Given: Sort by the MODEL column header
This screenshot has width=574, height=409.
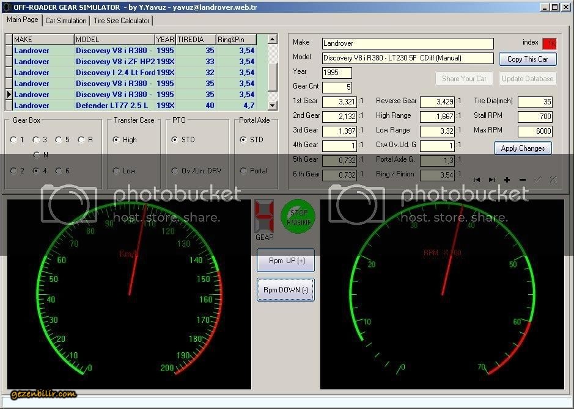Looking at the screenshot, I should [114, 40].
